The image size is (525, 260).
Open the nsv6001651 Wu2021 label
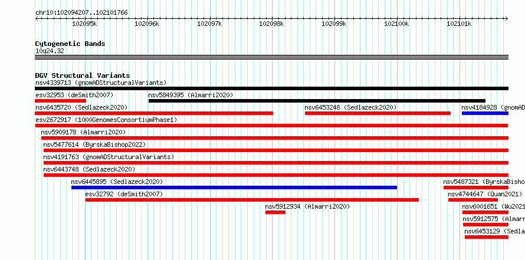pos(493,206)
